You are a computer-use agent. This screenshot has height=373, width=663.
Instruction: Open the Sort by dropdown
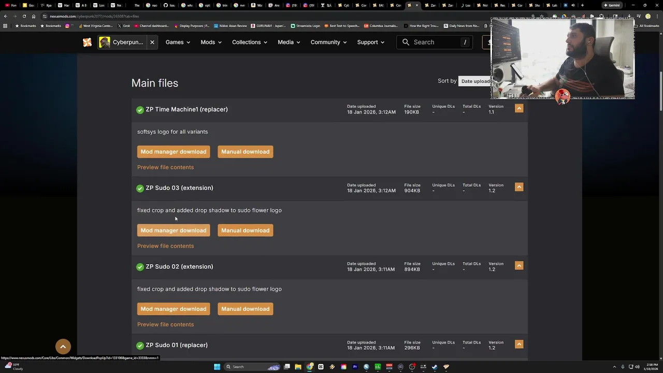pos(475,81)
